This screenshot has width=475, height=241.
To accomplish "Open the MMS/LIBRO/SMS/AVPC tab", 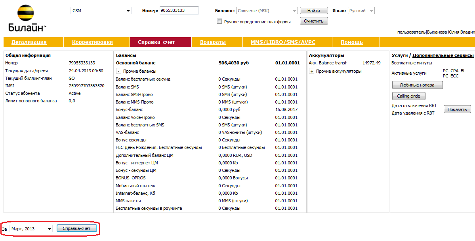I will point(283,42).
